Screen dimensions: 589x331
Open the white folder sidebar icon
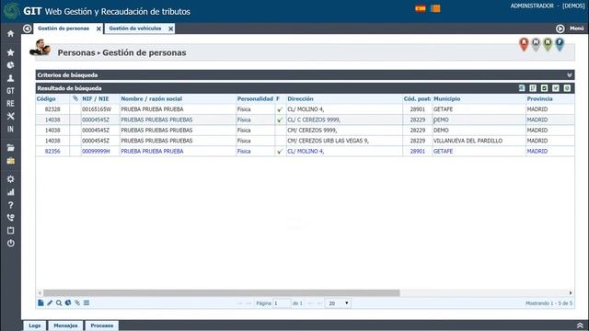pyautogui.click(x=10, y=148)
